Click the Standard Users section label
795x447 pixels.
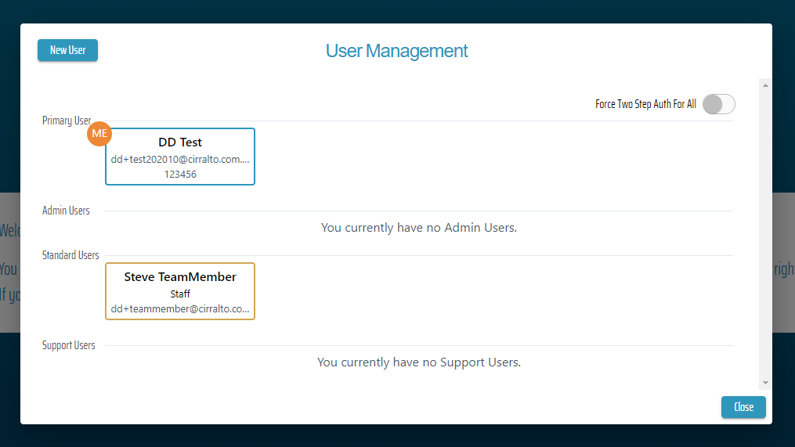pos(70,255)
